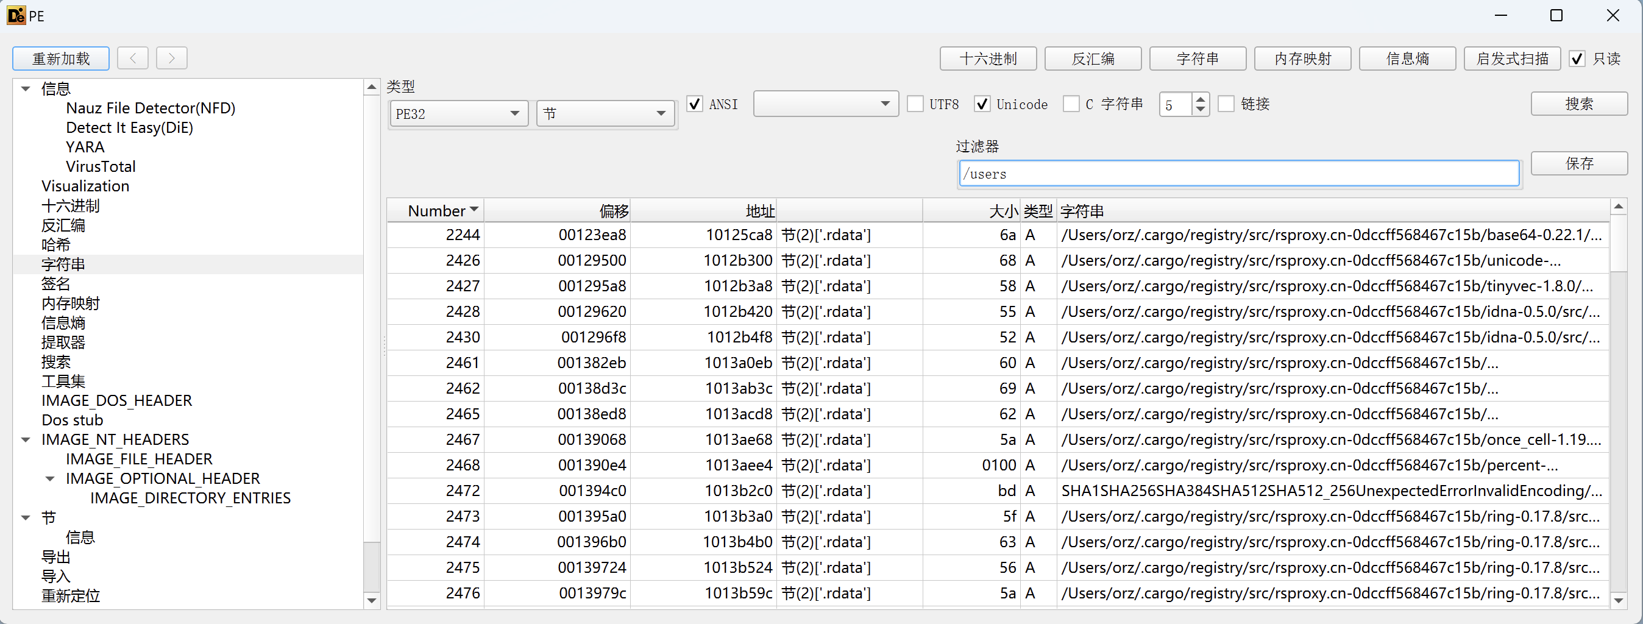Collapse the IMAGE_NT_HEADERS tree node
Screen dimensions: 1643x624
pos(26,439)
